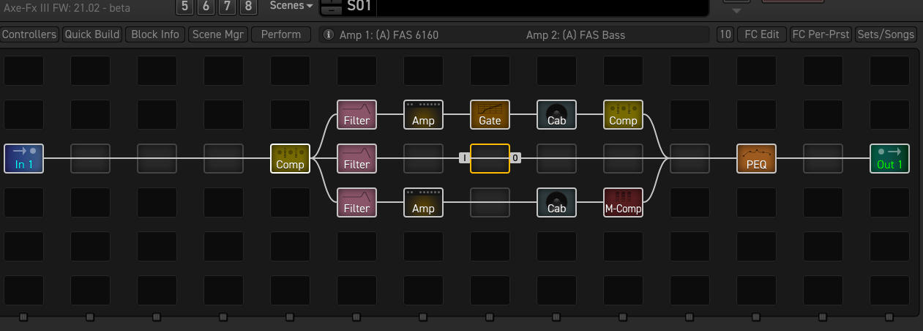The height and width of the screenshot is (331, 923).
Task: Open the Amp block before Gate
Action: pyautogui.click(x=423, y=114)
